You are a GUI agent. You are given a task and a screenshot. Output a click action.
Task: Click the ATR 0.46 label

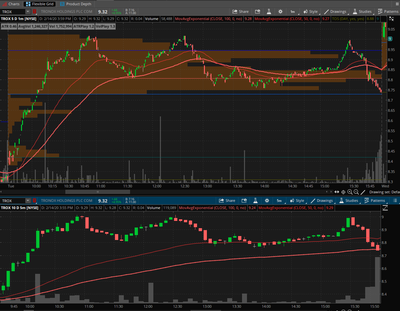(9, 26)
